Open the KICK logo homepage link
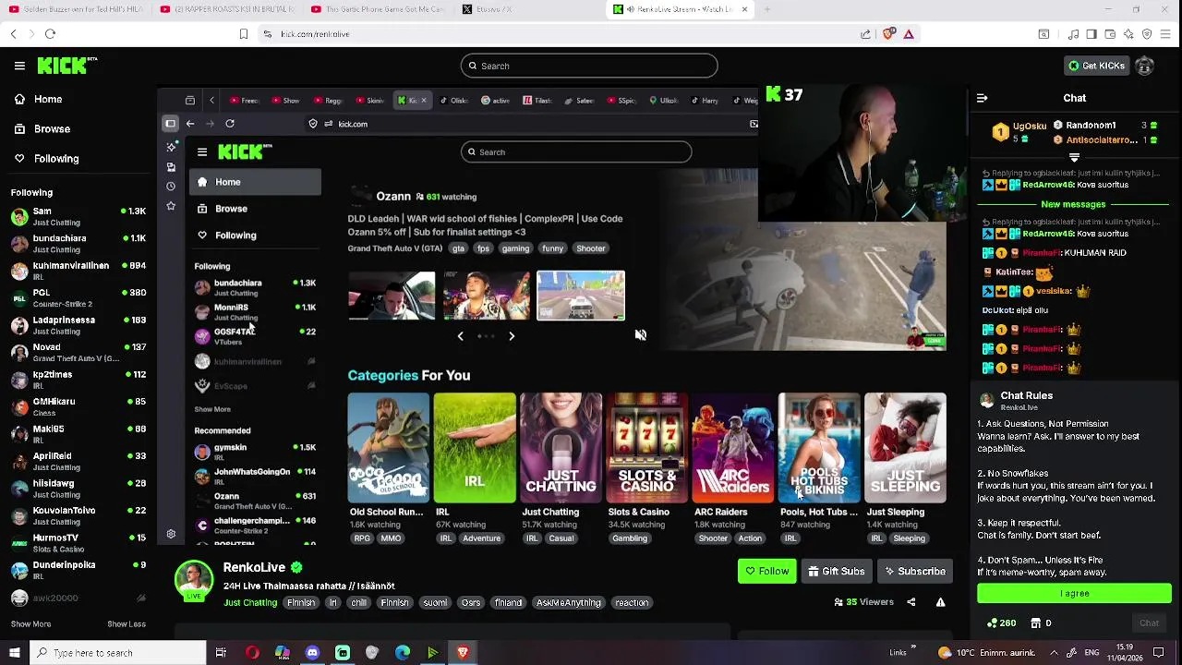The width and height of the screenshot is (1182, 665). [66, 66]
